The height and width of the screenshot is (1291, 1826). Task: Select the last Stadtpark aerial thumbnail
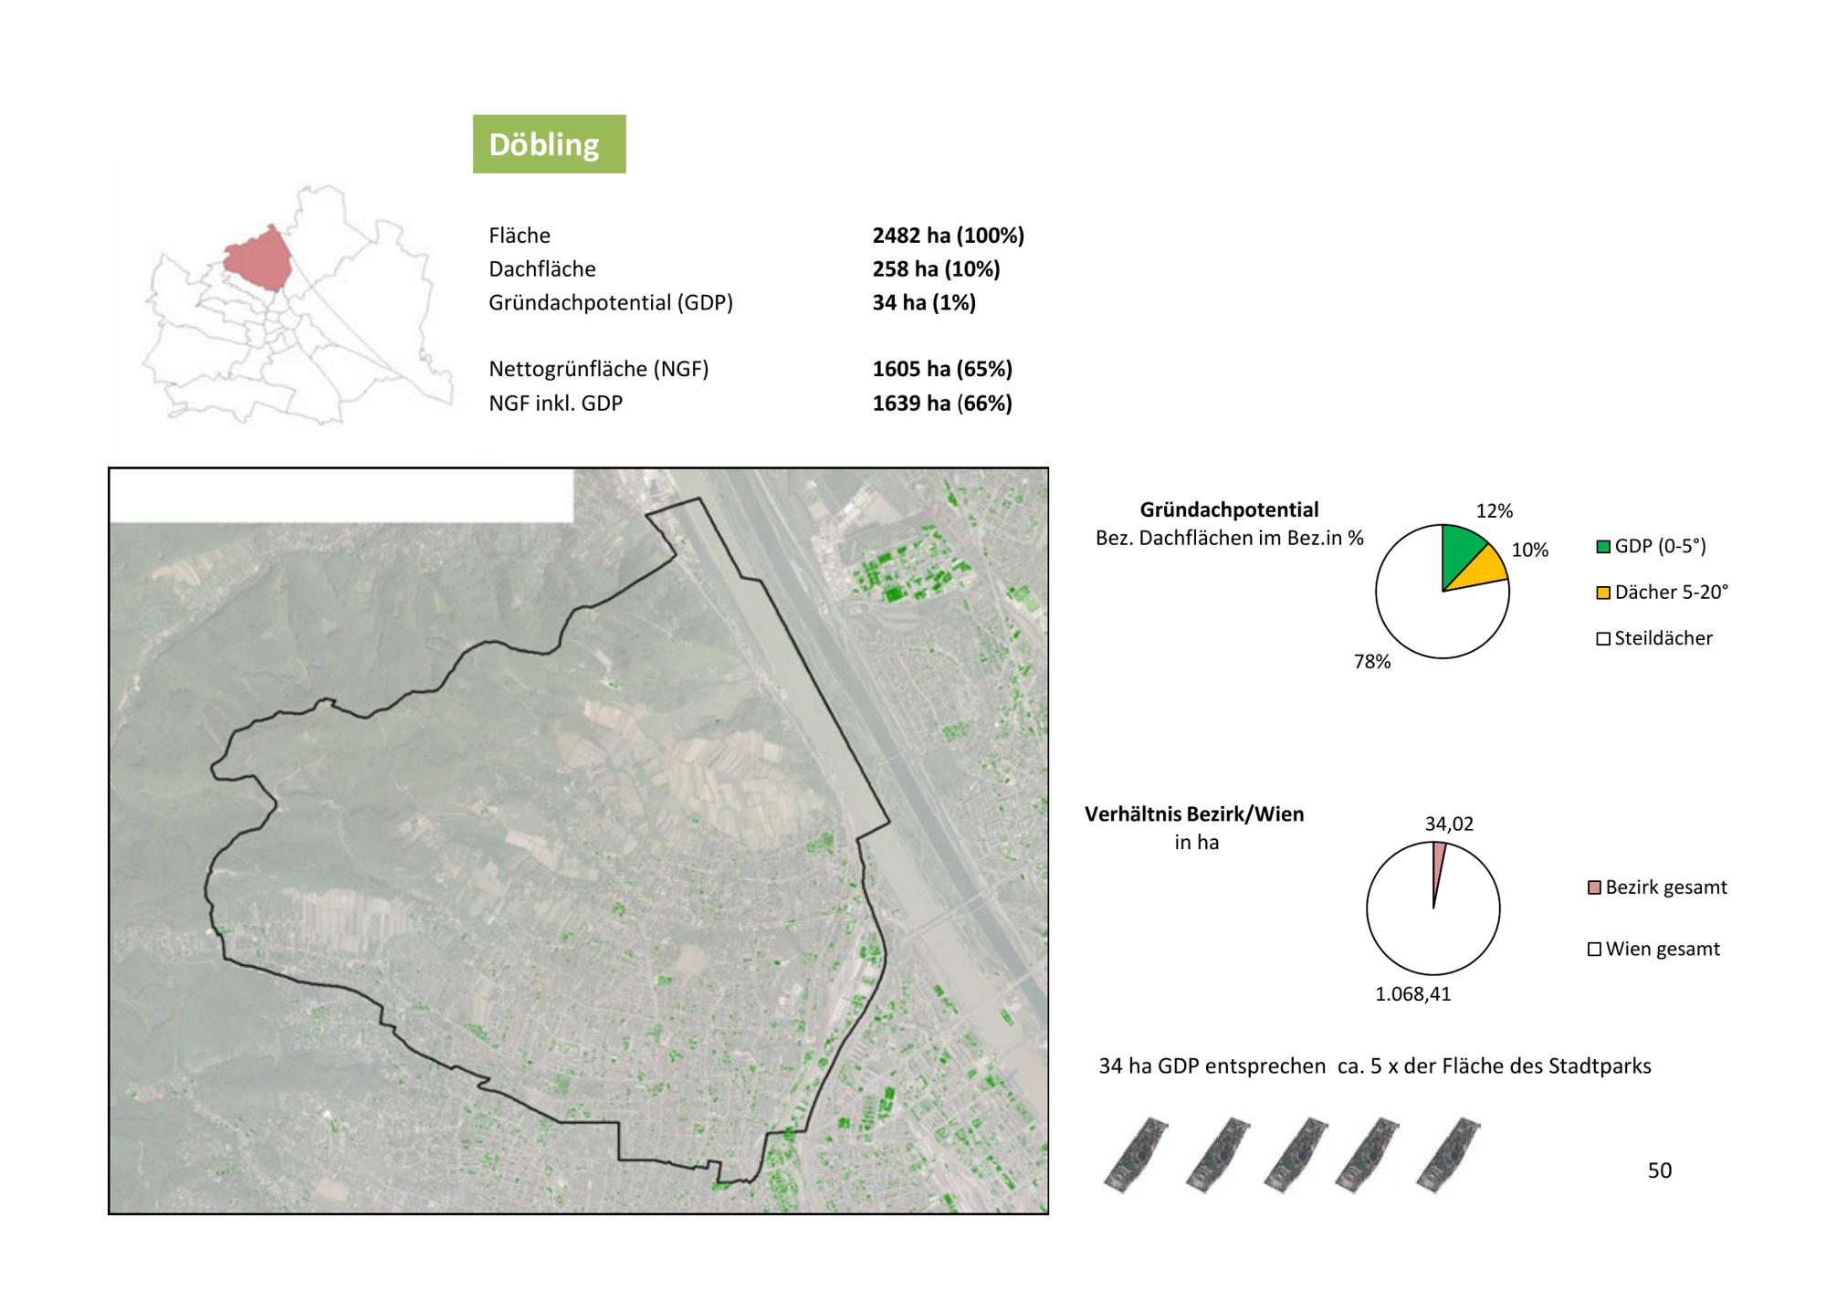(1448, 1154)
